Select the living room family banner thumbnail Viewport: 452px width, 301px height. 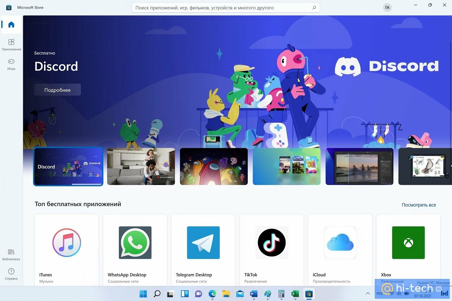[x=141, y=167]
